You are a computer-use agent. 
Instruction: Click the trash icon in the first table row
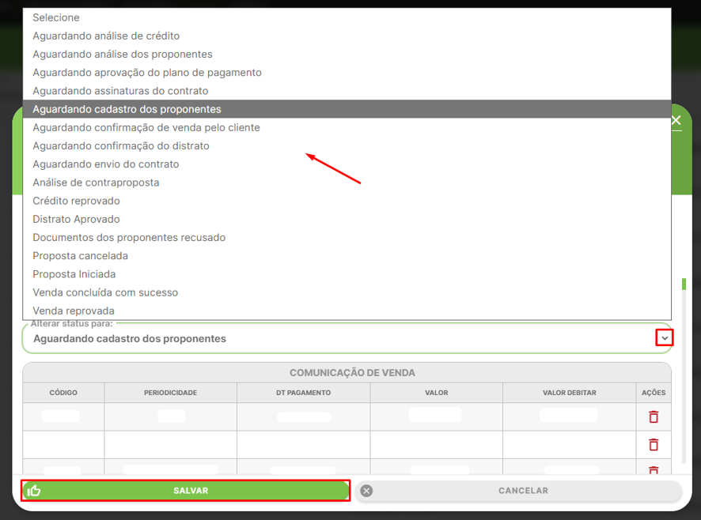tap(654, 416)
